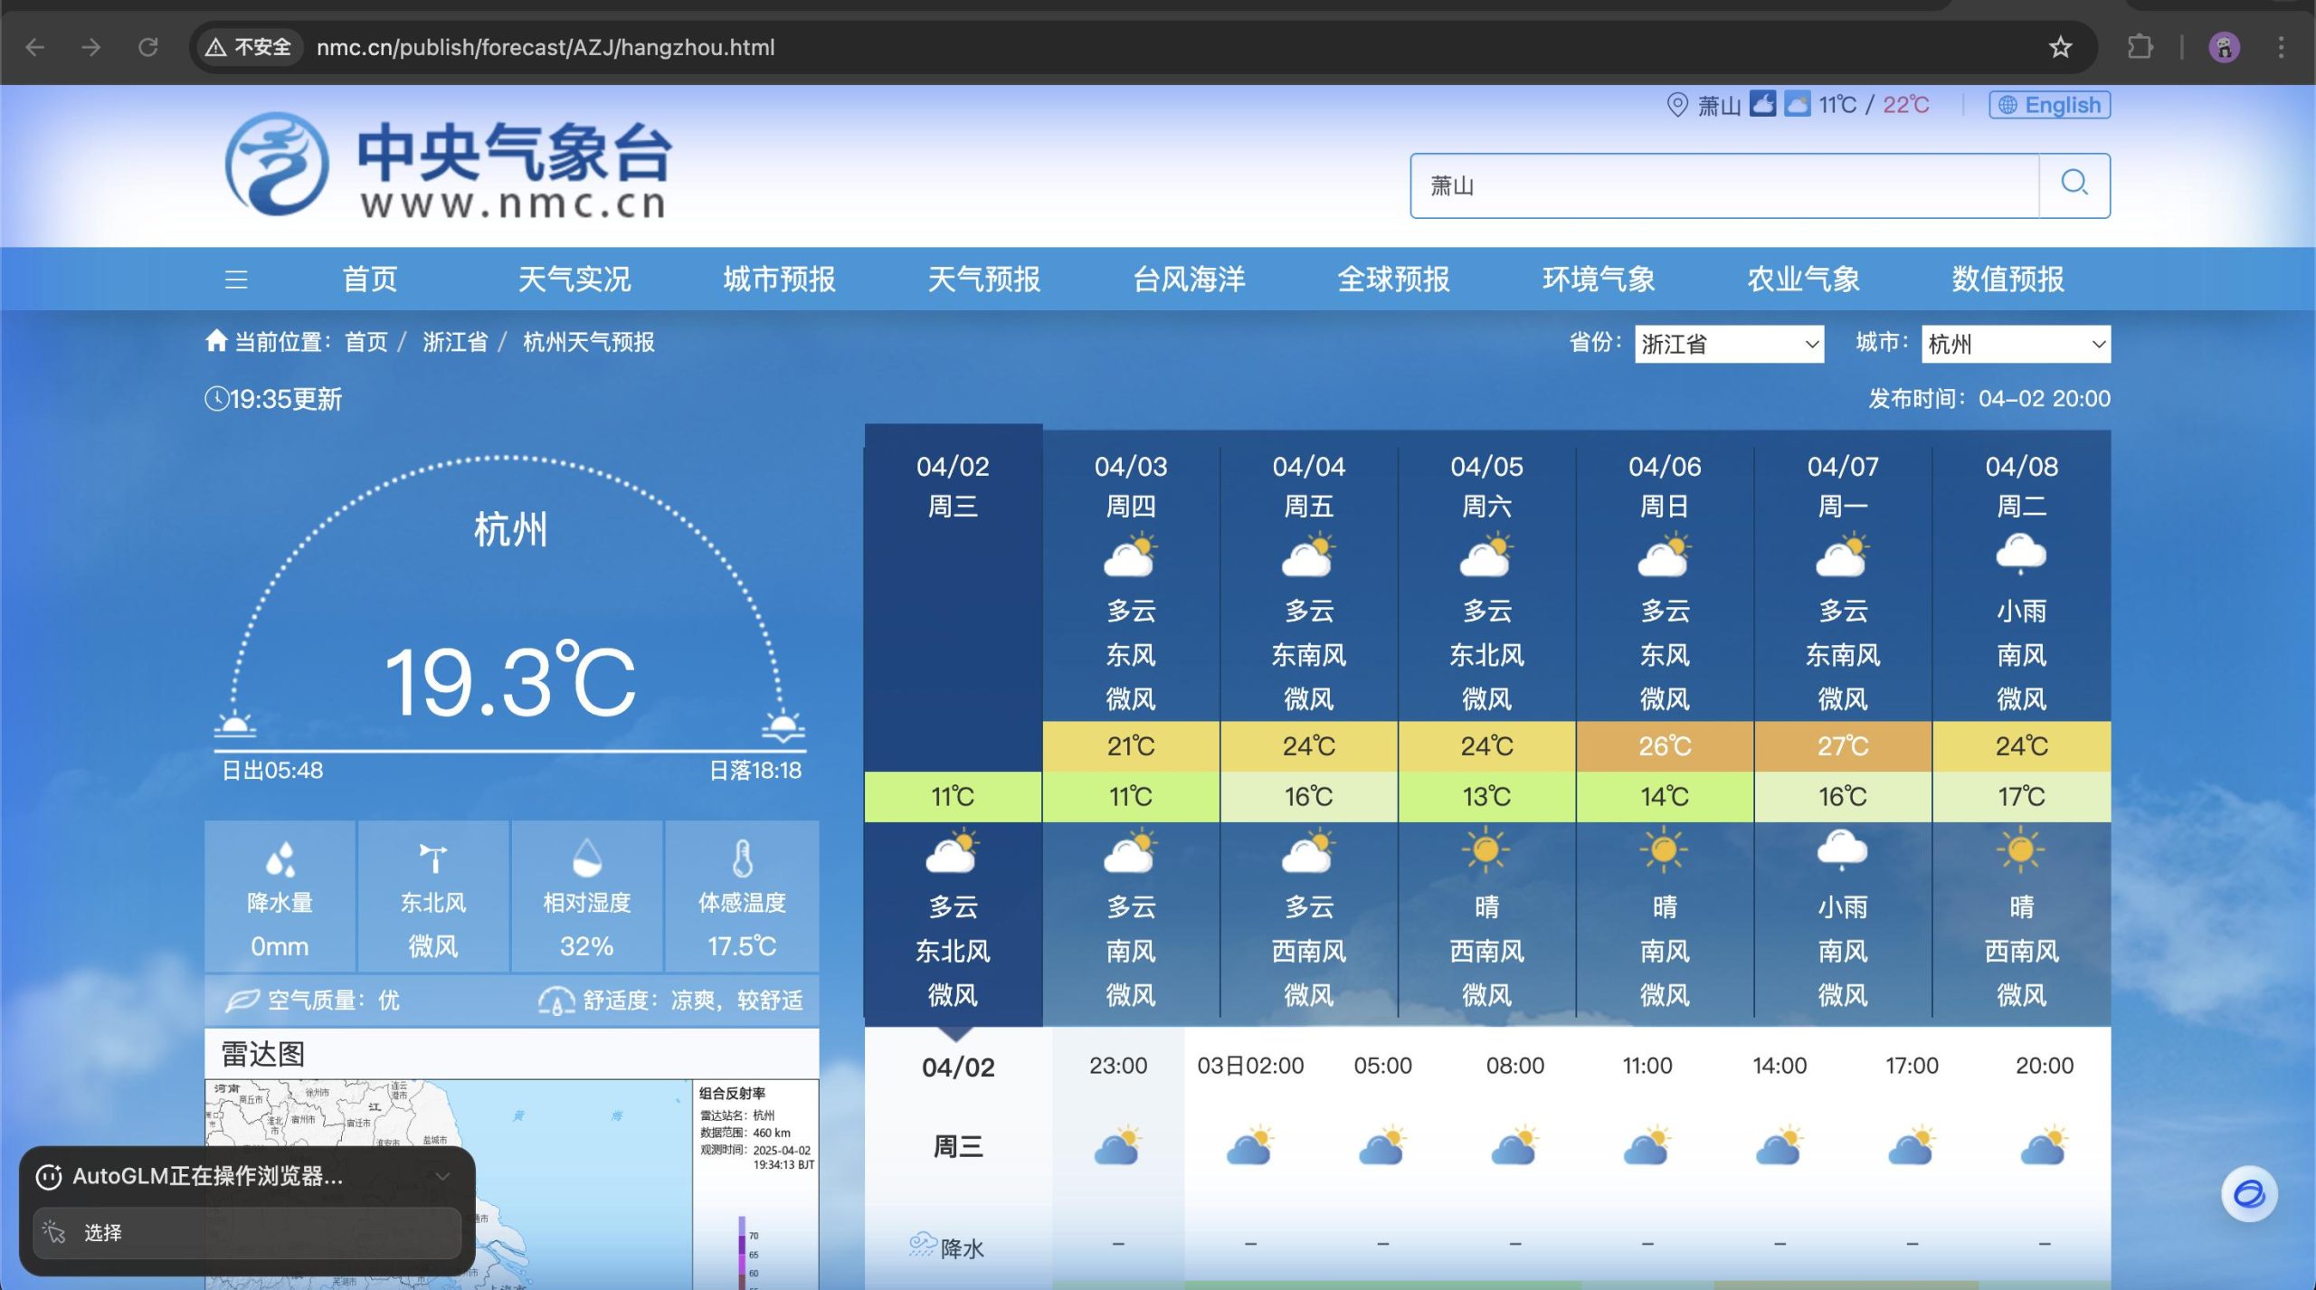The width and height of the screenshot is (2316, 1290).
Task: Open the browser three-dot menu
Action: pyautogui.click(x=2281, y=47)
